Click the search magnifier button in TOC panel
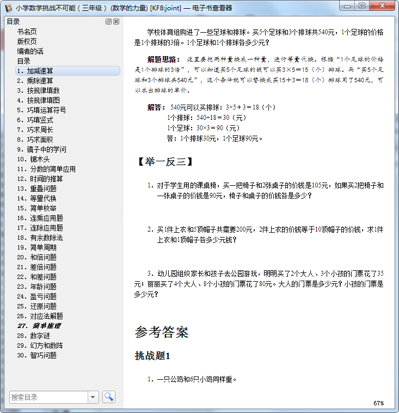The image size is (399, 413). pyautogui.click(x=109, y=397)
